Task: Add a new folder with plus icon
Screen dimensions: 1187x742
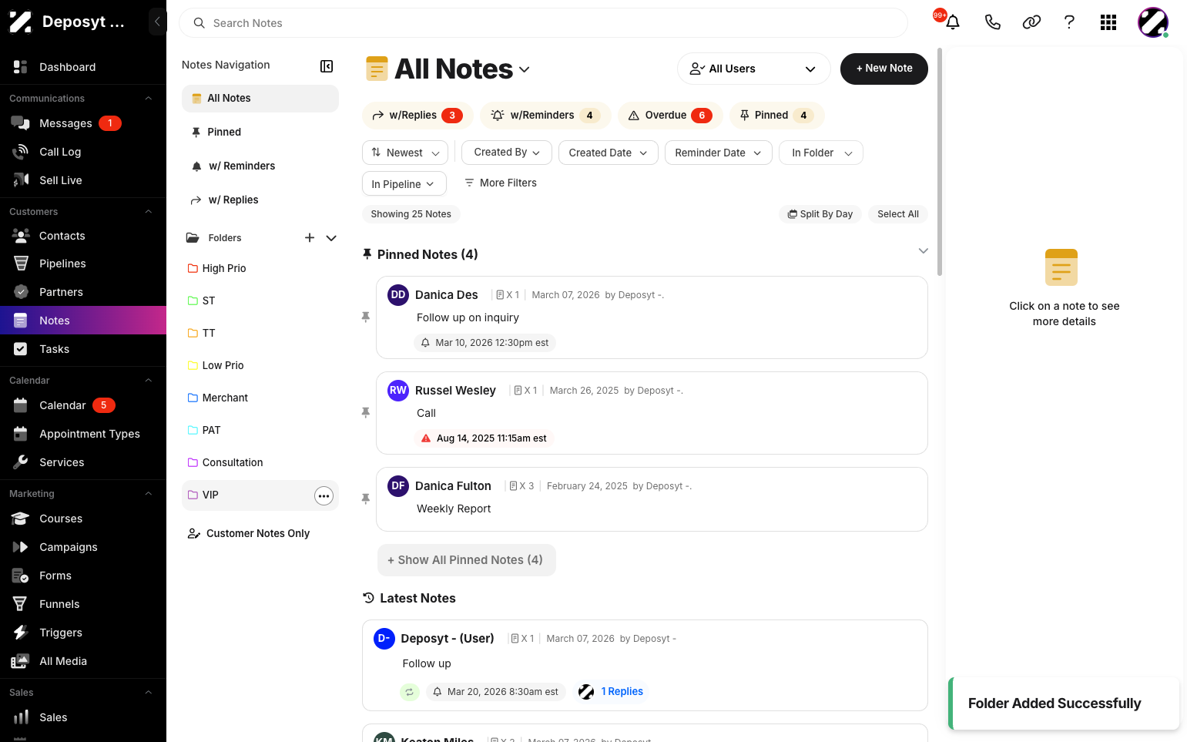Action: click(x=310, y=238)
